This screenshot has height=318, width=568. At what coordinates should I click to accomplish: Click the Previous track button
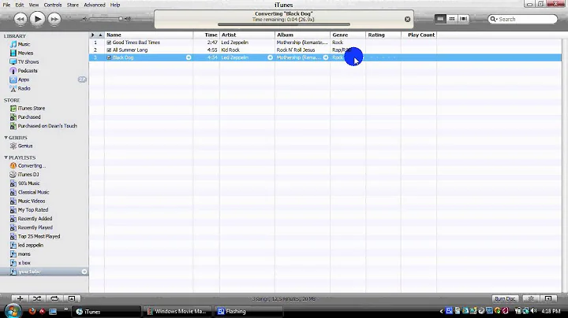(21, 19)
